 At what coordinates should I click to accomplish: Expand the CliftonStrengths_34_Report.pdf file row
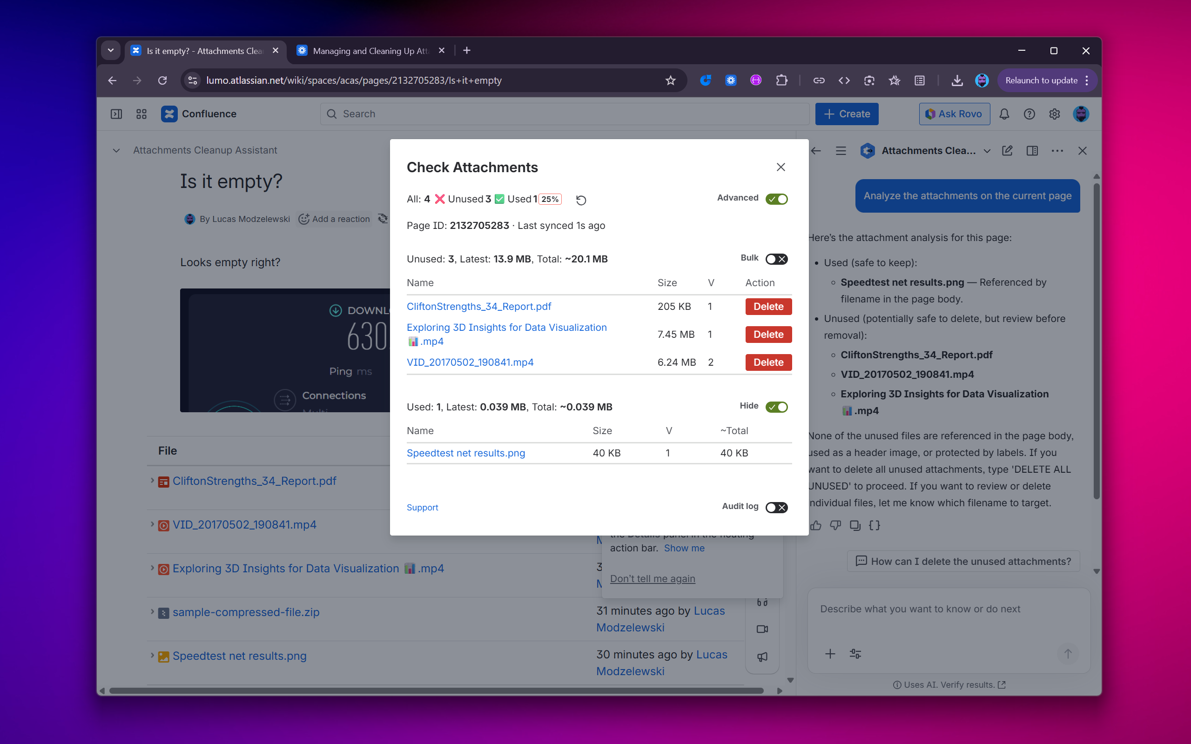(152, 481)
